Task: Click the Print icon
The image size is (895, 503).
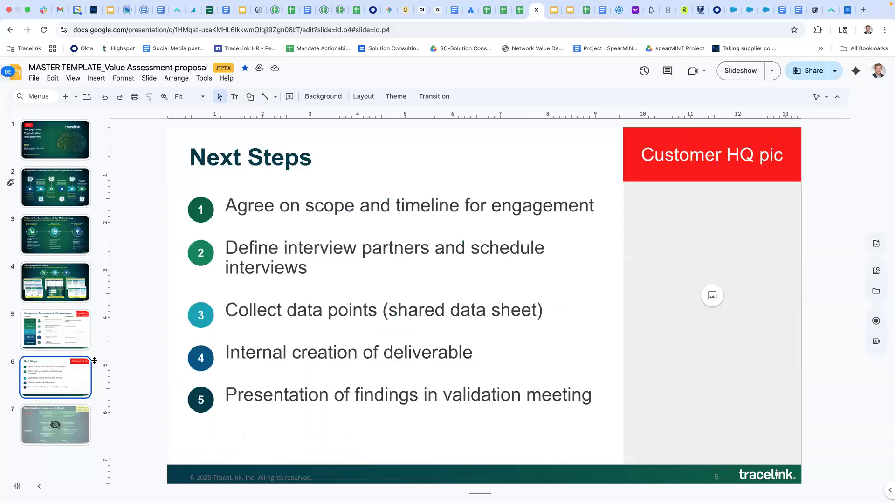Action: pyautogui.click(x=135, y=96)
